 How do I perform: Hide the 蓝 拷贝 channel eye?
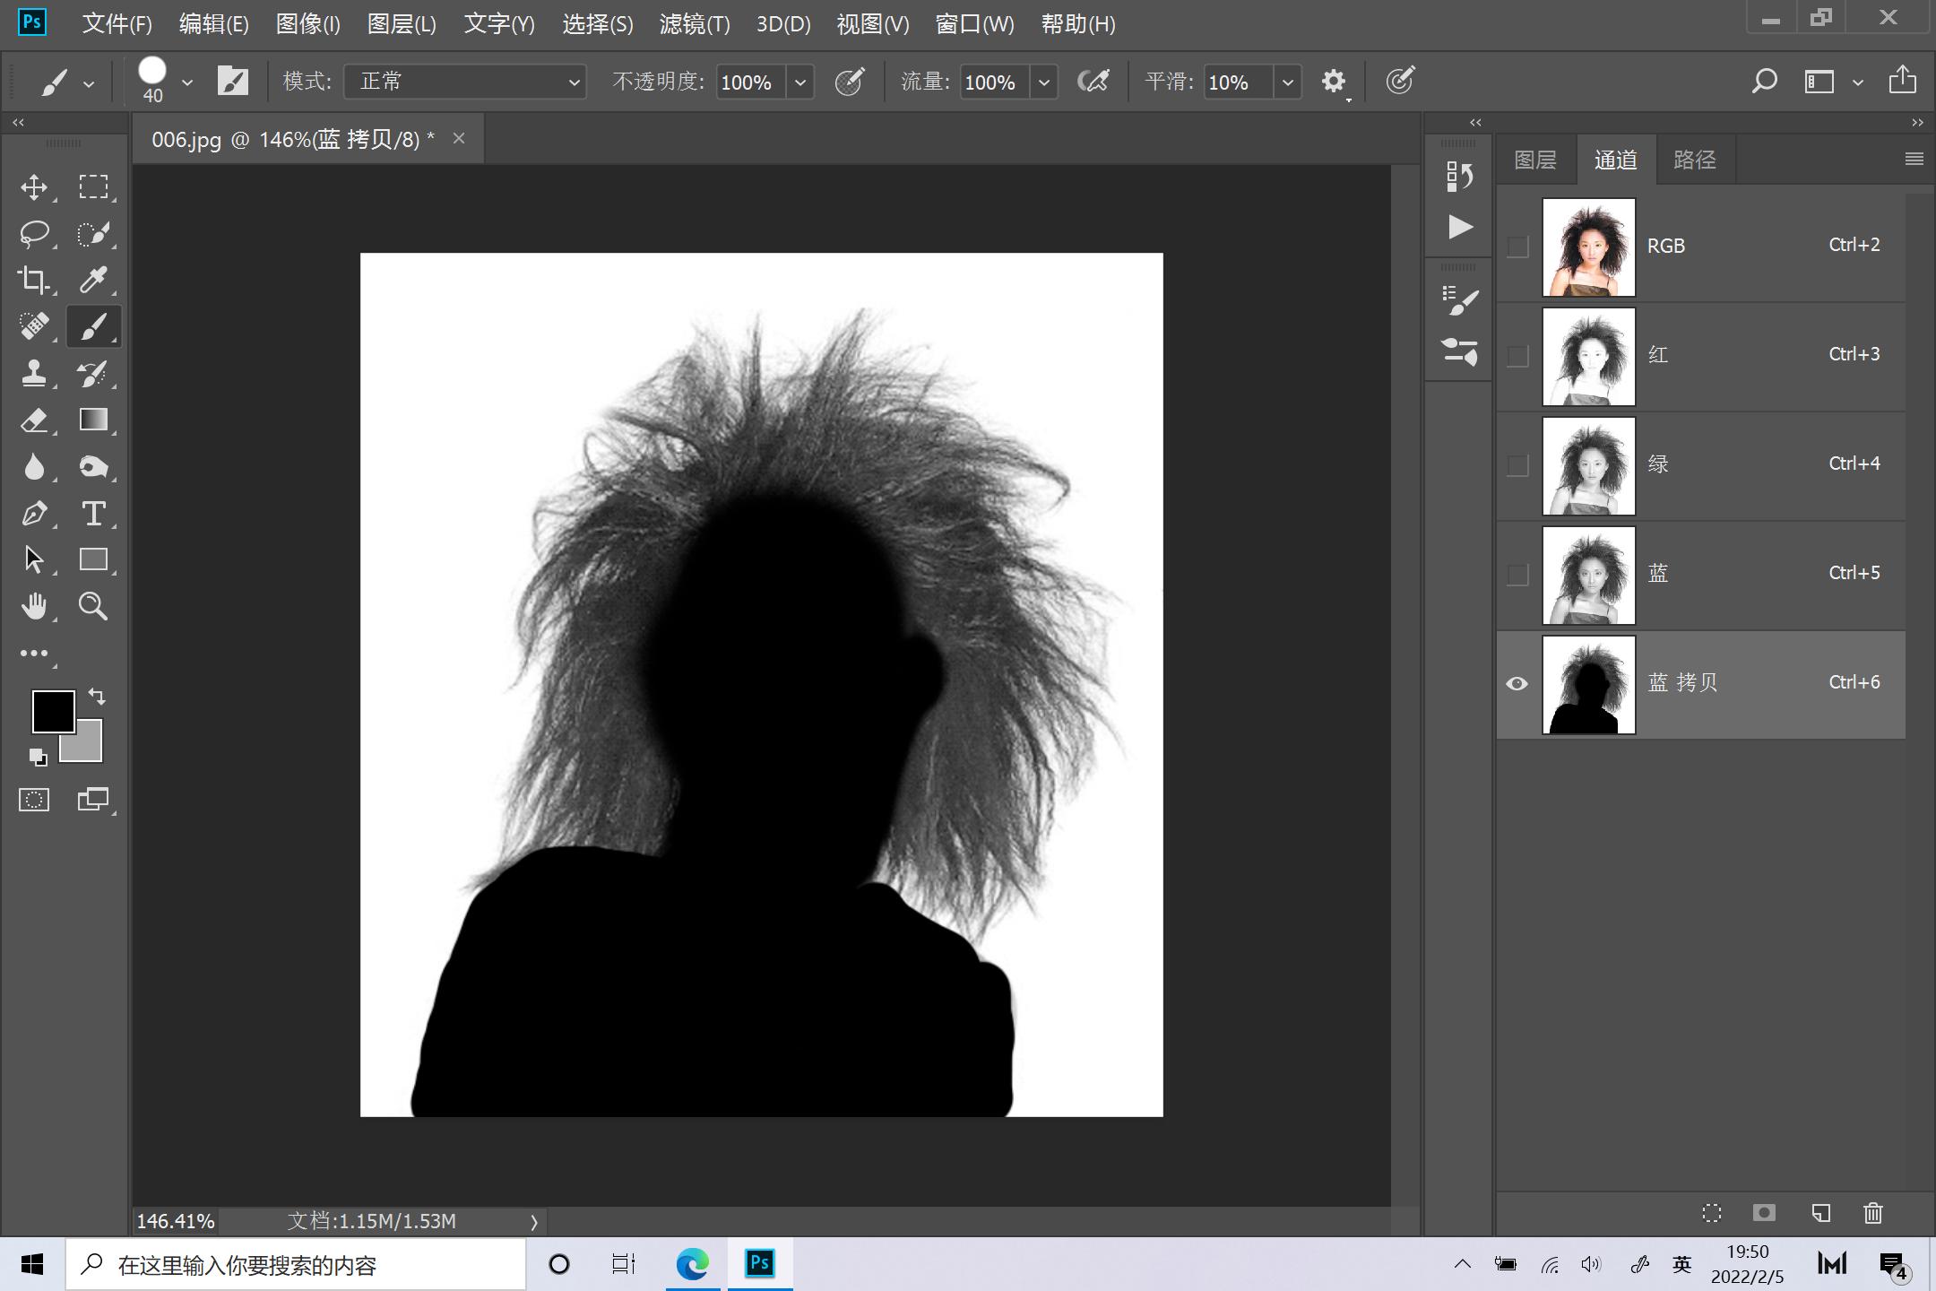pos(1517,684)
